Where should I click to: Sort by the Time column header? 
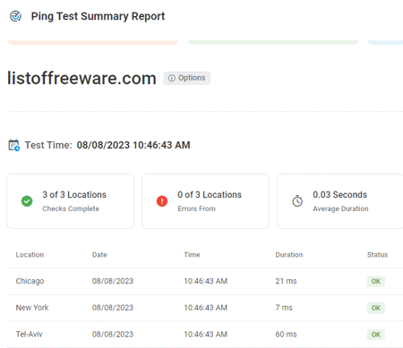click(192, 255)
